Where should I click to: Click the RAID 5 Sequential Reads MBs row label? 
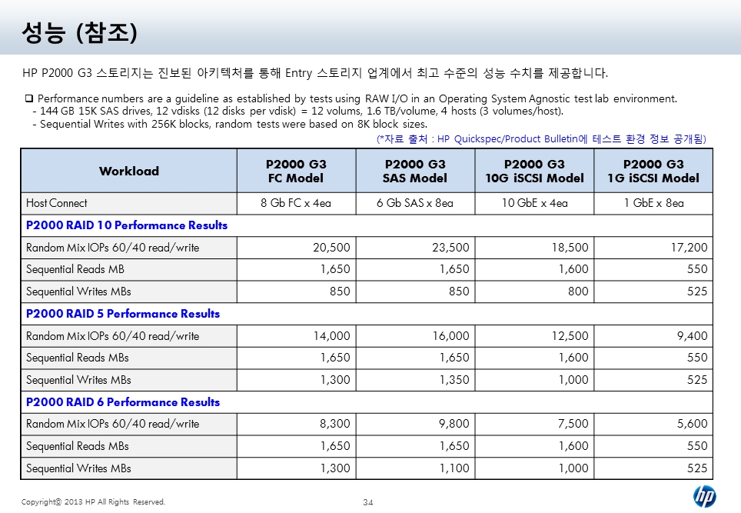point(78,358)
